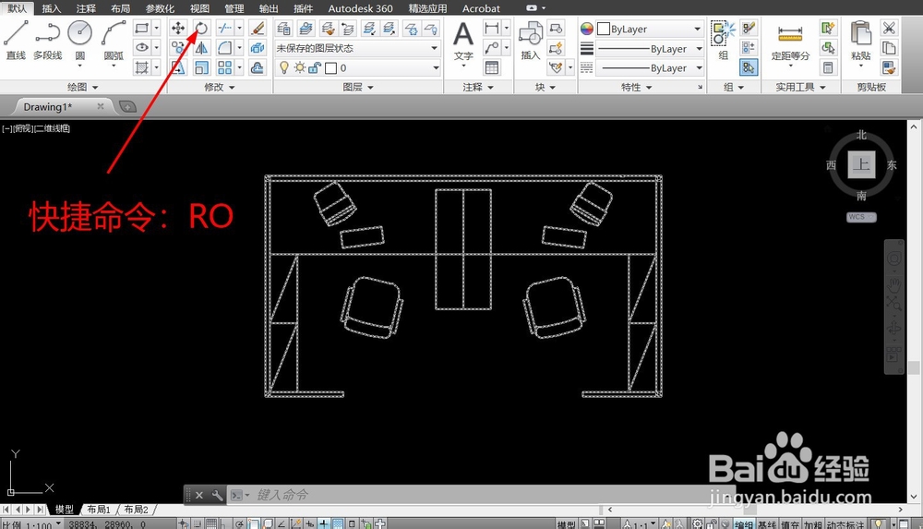This screenshot has height=529, width=923.
Task: Select the Line (直线) tool
Action: (x=16, y=39)
